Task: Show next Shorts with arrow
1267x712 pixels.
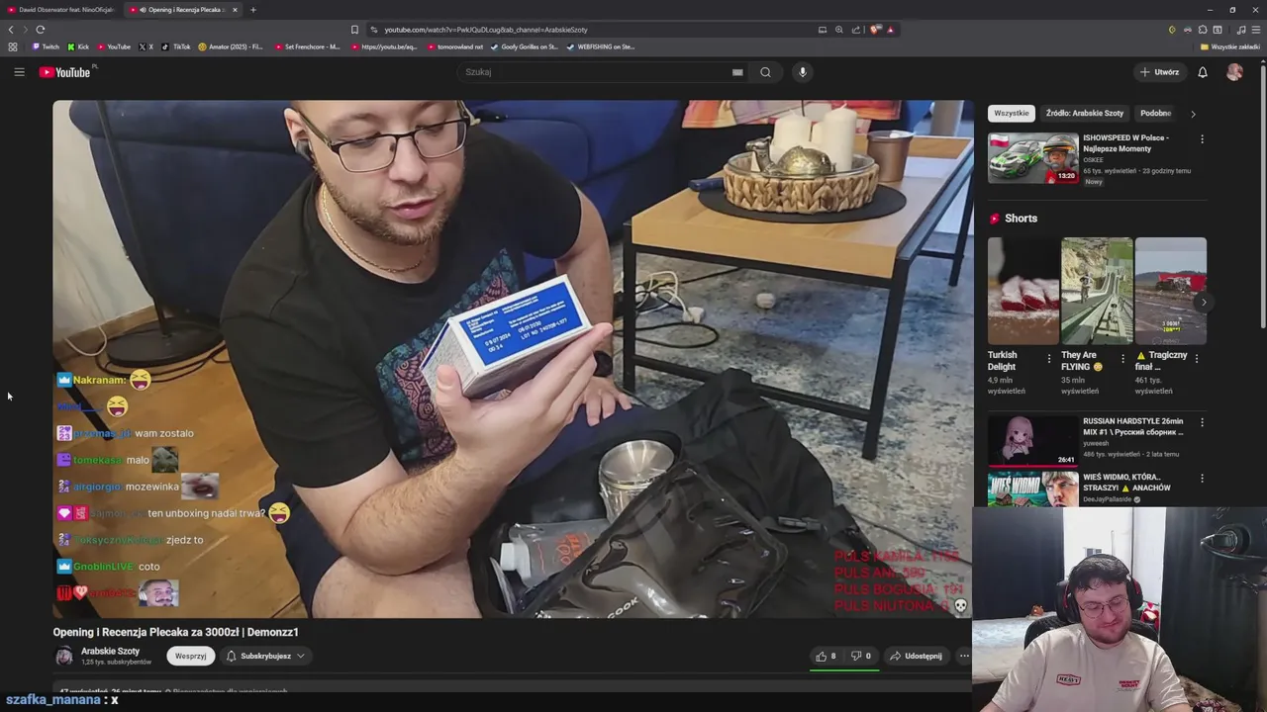Action: tap(1202, 302)
